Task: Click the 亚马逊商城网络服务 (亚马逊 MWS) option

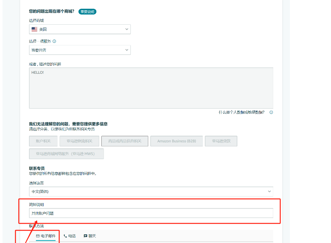Action: [x=66, y=154]
